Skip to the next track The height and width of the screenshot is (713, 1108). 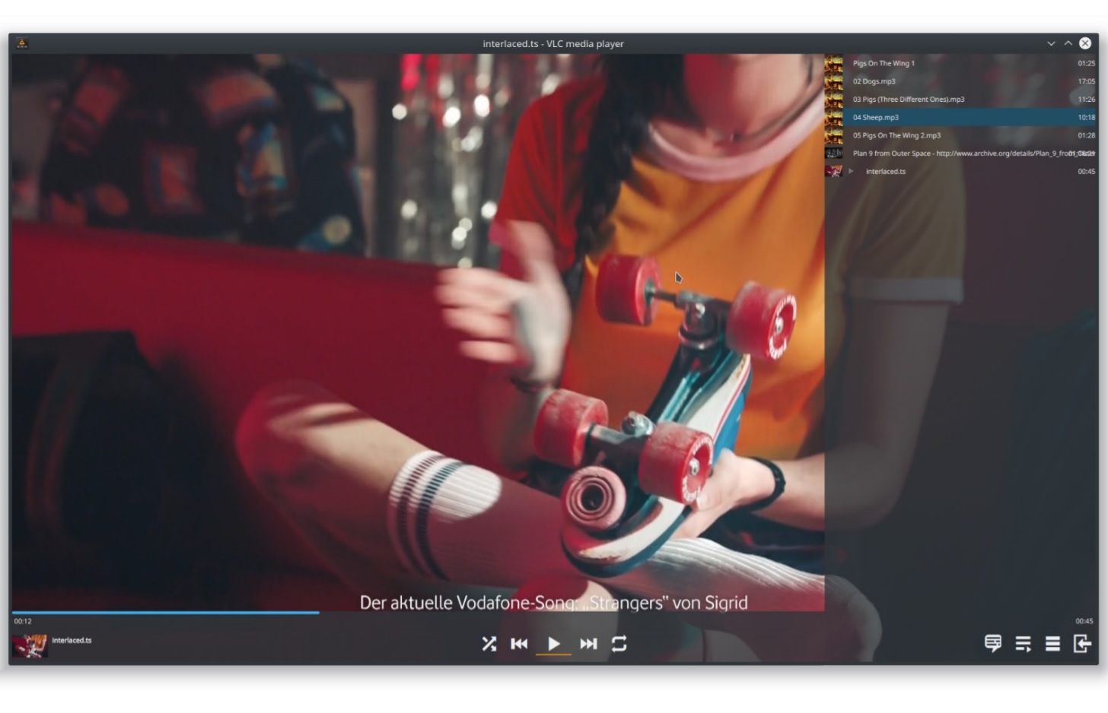click(588, 644)
